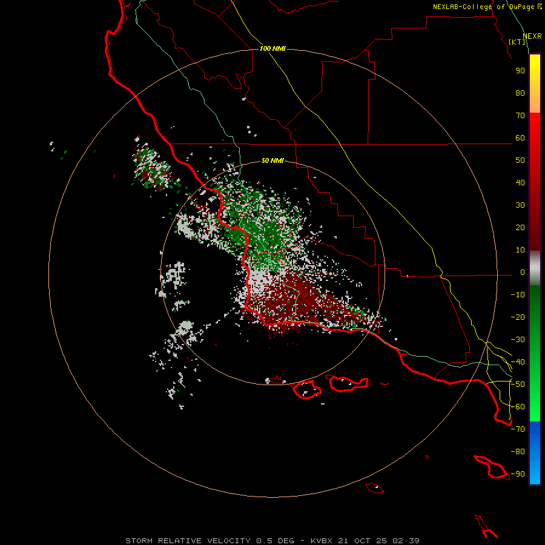Viewport: 545px width, 545px height.
Task: Click the -30 value on velocity scale
Action: click(x=518, y=340)
